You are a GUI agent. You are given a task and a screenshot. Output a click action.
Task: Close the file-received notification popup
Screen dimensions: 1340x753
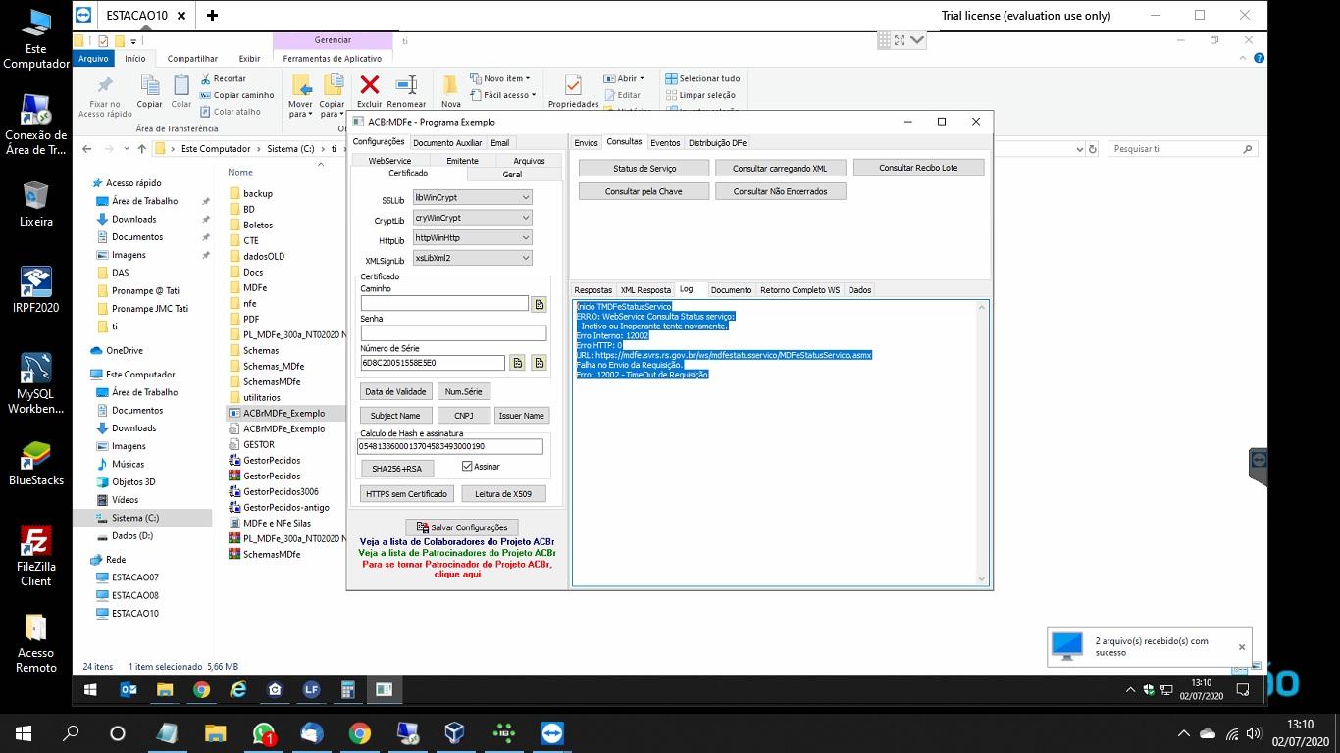[x=1241, y=647]
